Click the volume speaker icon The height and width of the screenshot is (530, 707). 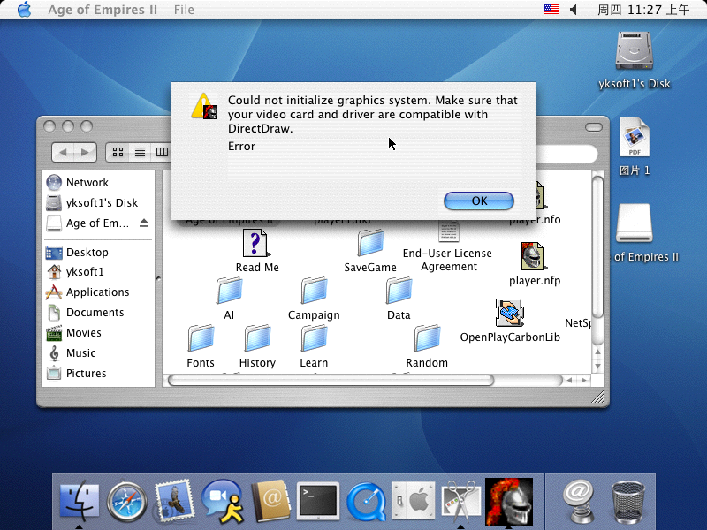pyautogui.click(x=574, y=10)
